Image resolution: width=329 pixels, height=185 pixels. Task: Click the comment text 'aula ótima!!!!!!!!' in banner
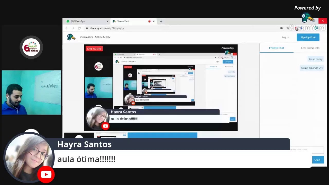[x=86, y=159]
